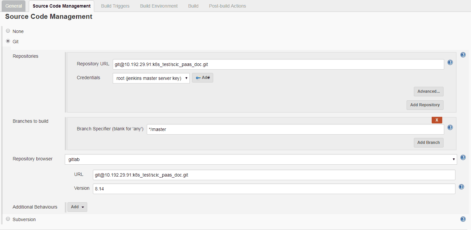Select Subversion radio button

pyautogui.click(x=8, y=219)
